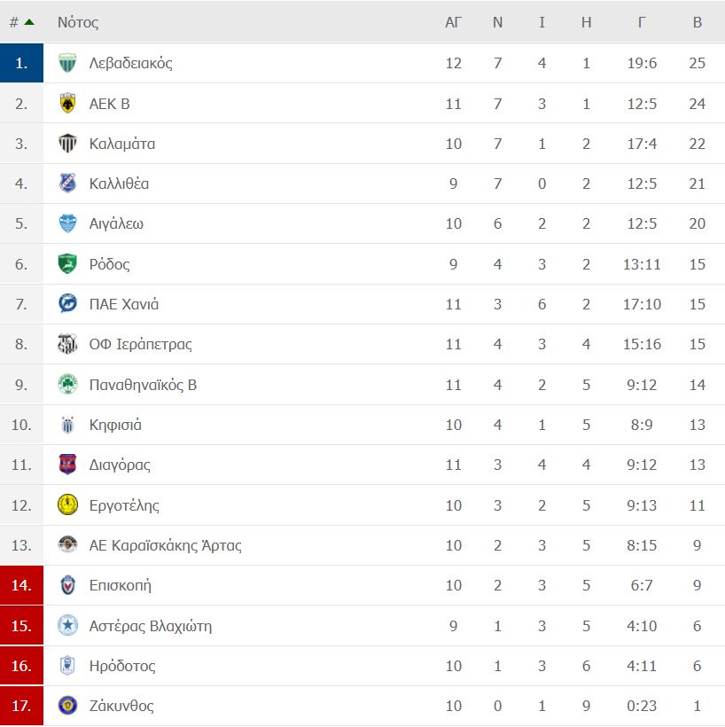Click the ΑΕΚ Β yellow eagle crest
This screenshot has width=725, height=727.
pyautogui.click(x=67, y=104)
